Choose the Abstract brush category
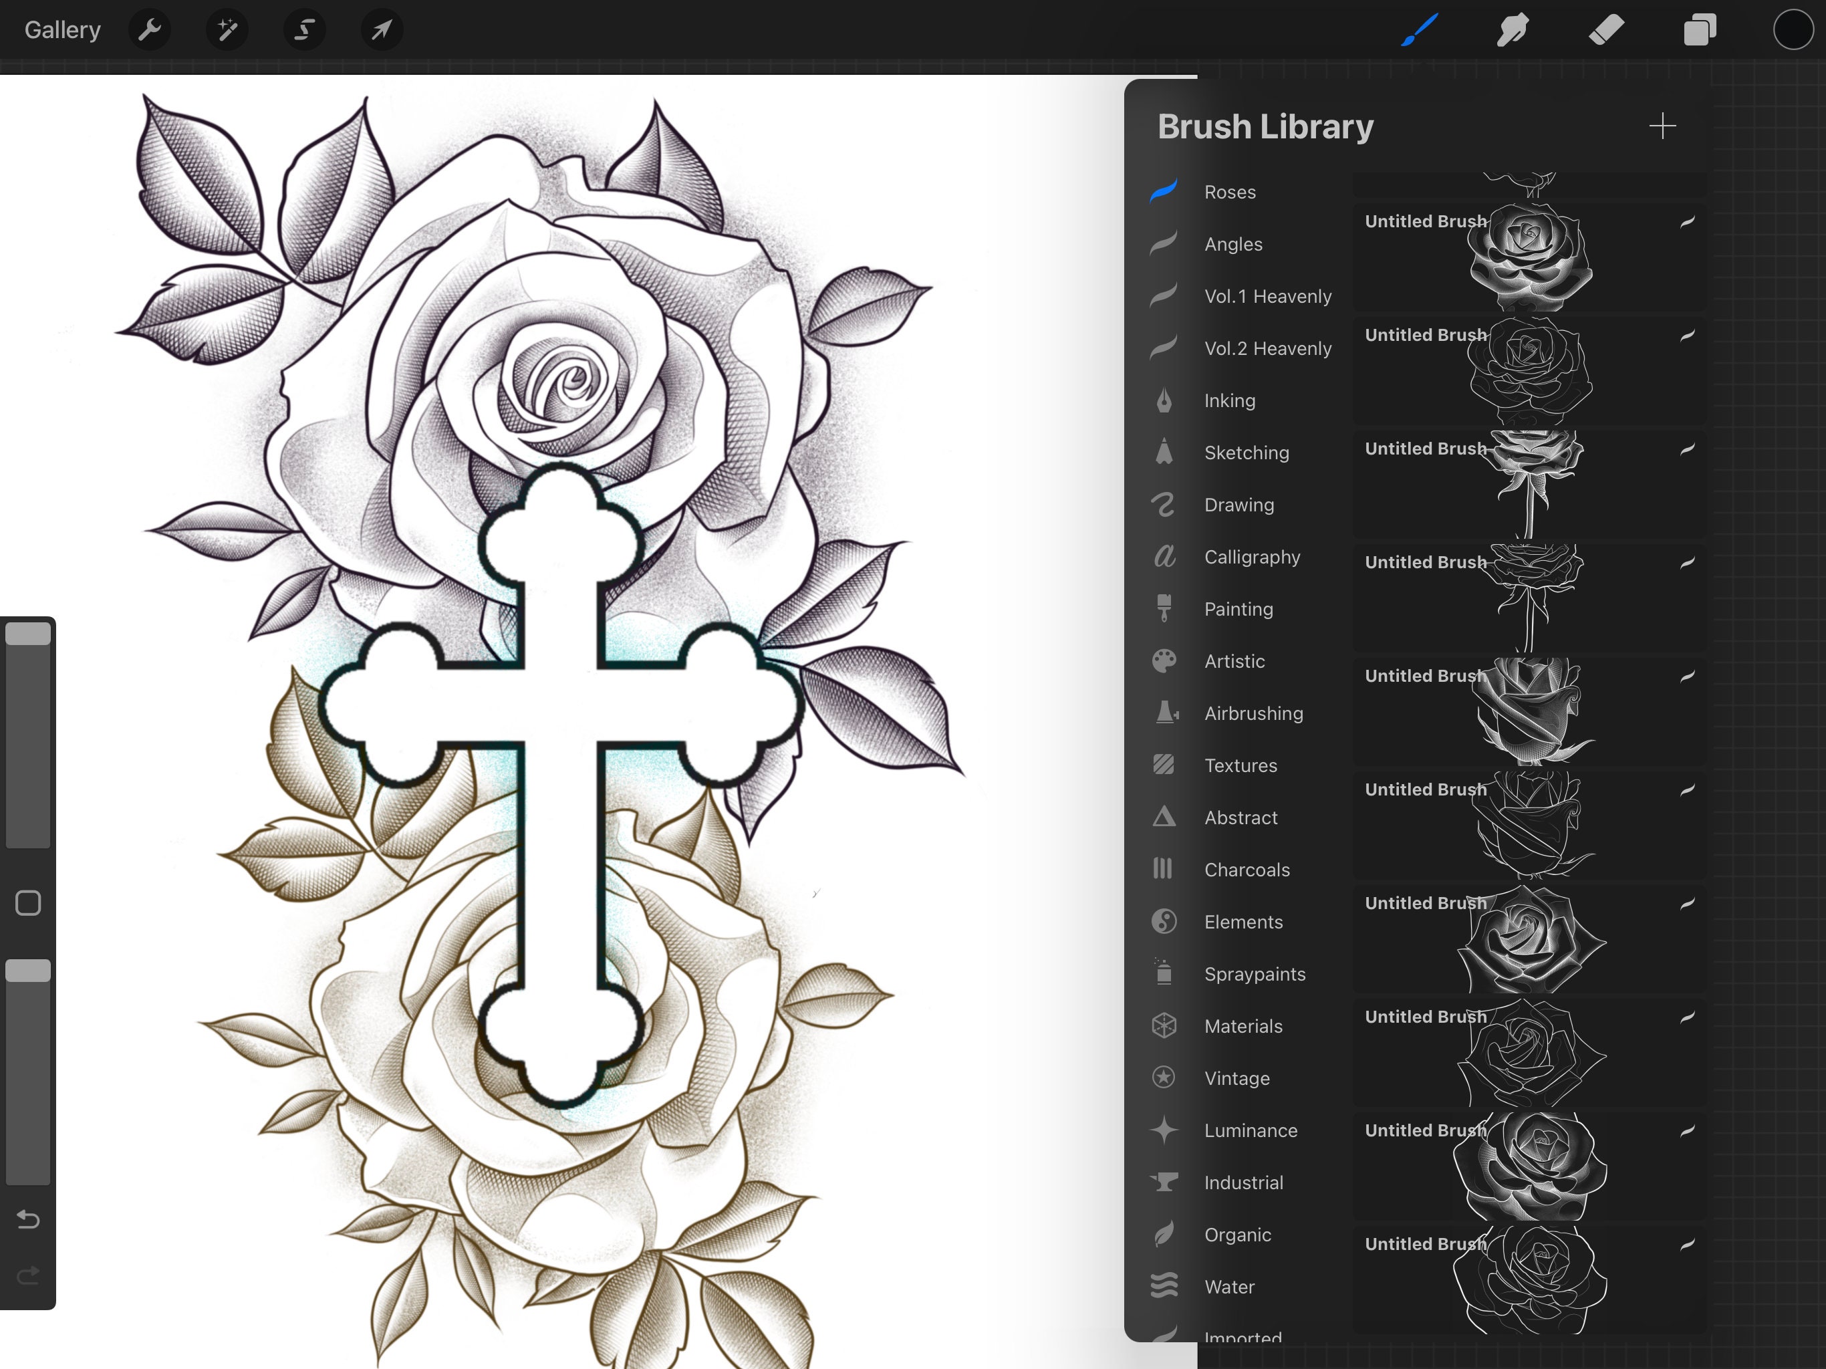 [x=1241, y=818]
